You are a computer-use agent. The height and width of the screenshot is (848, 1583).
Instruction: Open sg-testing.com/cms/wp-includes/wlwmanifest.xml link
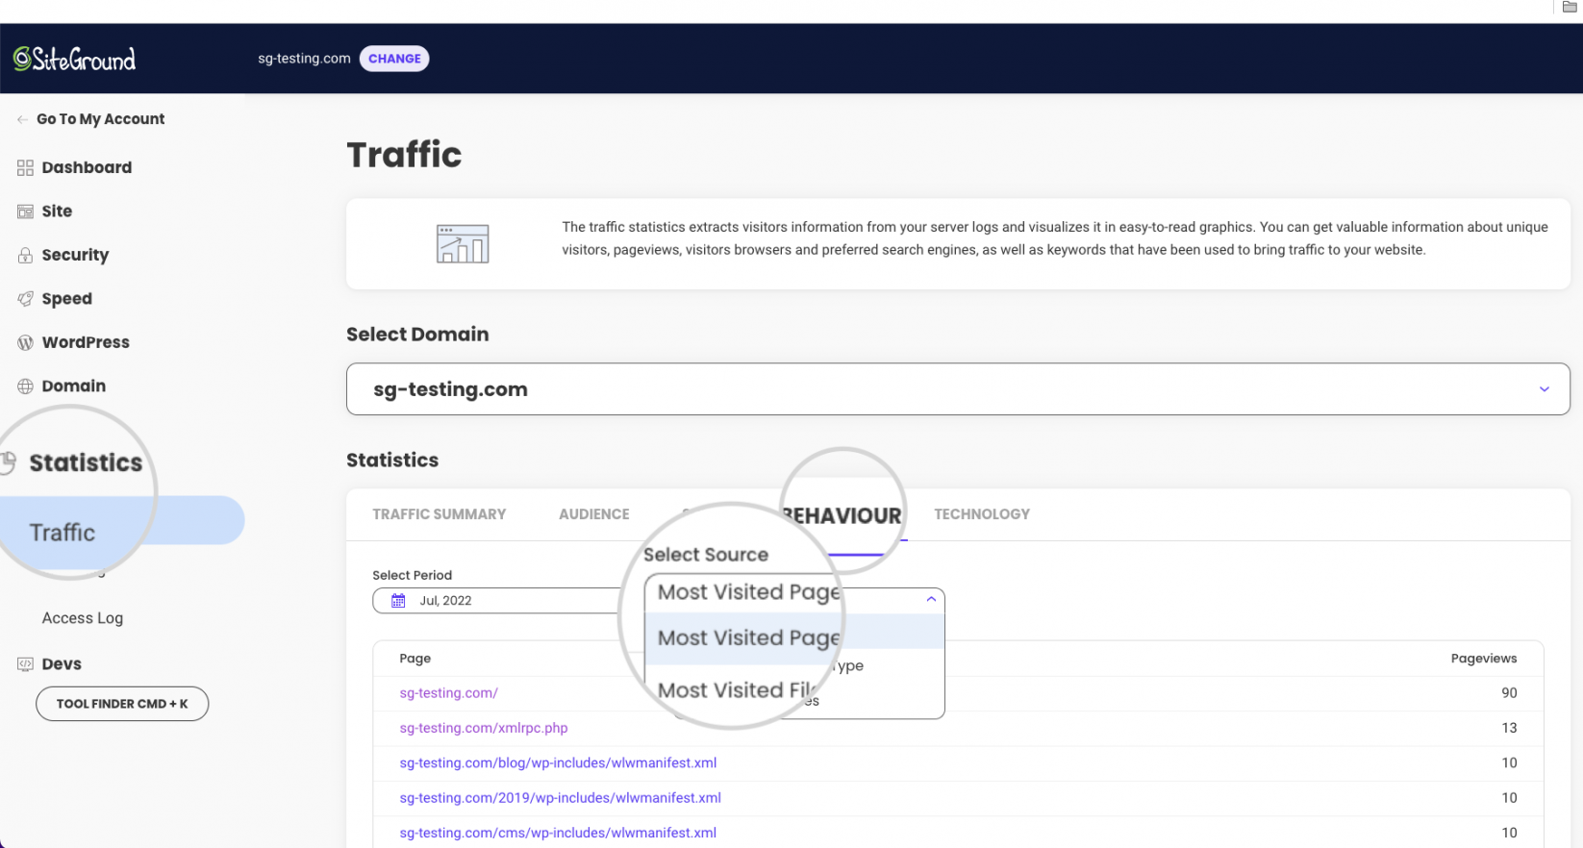(x=558, y=834)
